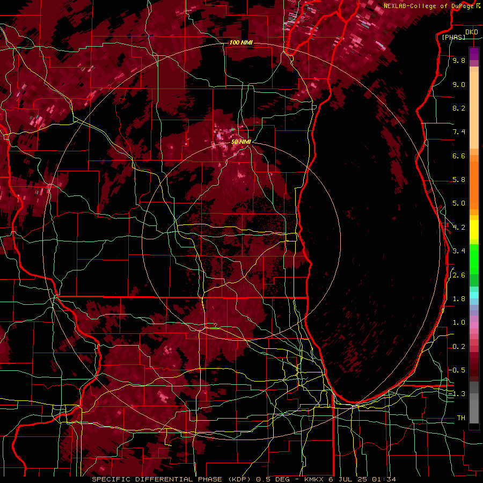483x483 pixels.
Task: Click the 1.0 legend value
Action: pos(459,323)
